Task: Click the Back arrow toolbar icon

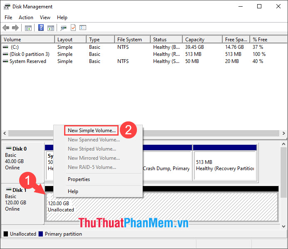Action: (x=6, y=28)
